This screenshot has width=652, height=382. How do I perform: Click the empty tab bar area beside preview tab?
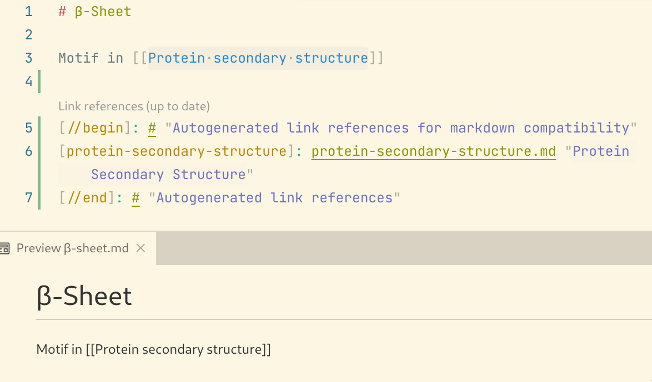pyautogui.click(x=404, y=248)
